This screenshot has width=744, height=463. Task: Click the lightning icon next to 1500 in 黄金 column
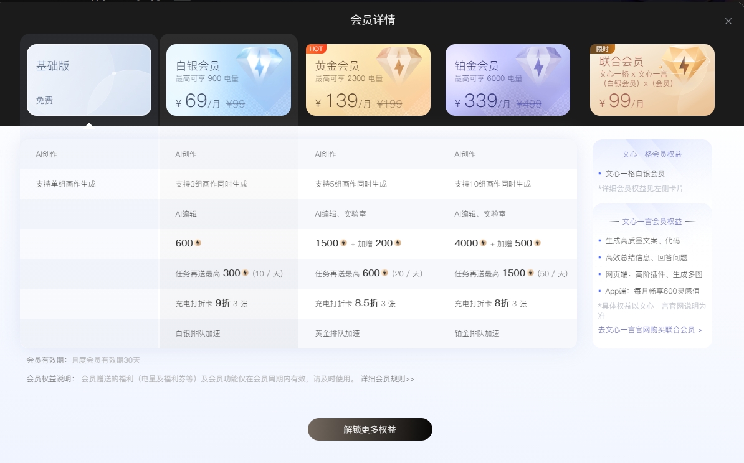(x=343, y=243)
